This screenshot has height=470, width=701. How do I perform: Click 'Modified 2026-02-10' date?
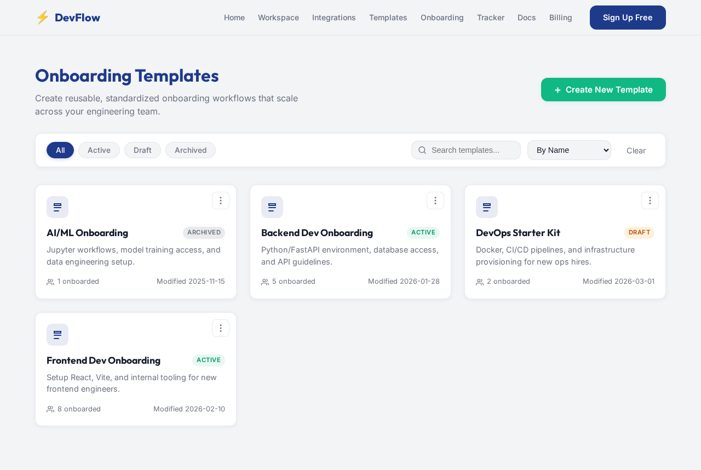coord(189,409)
